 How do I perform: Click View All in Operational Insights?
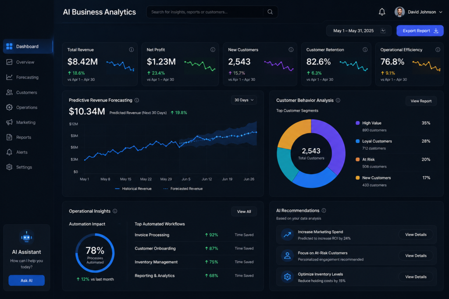pos(244,211)
